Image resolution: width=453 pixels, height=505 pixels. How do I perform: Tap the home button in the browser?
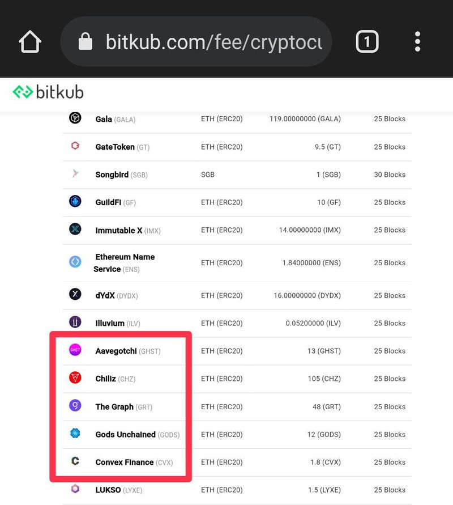[30, 41]
